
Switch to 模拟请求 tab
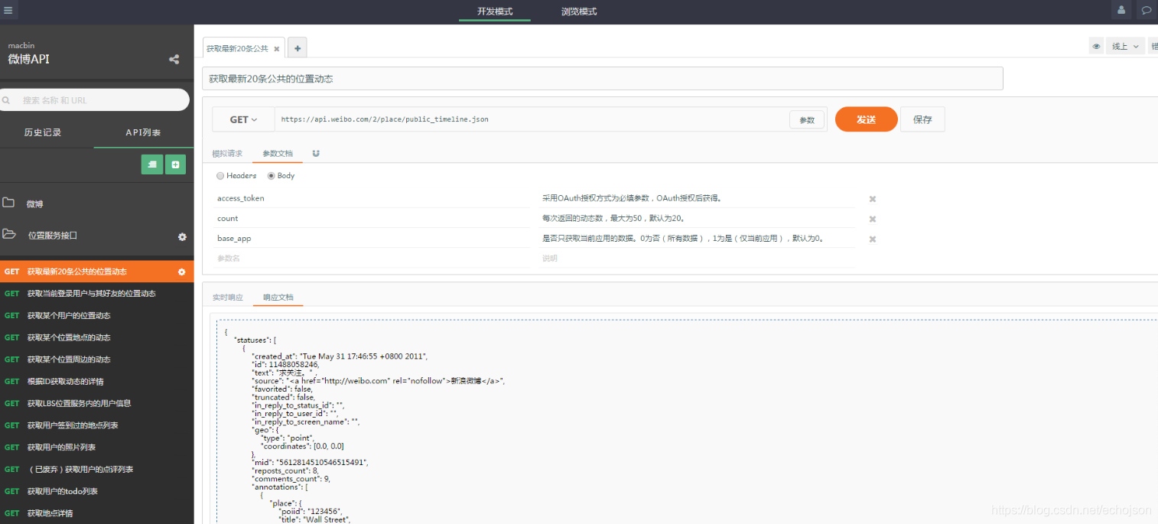(x=227, y=154)
